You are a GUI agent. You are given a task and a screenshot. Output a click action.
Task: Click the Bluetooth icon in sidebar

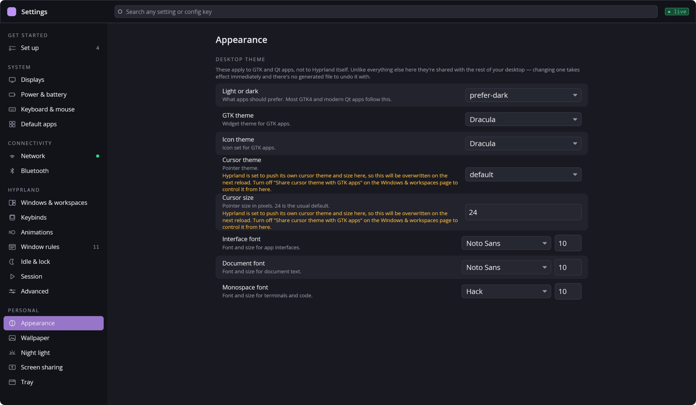coord(12,171)
